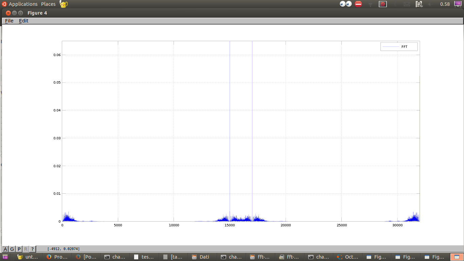
Task: Click the red no-entry icon in the panel
Action: (358, 4)
